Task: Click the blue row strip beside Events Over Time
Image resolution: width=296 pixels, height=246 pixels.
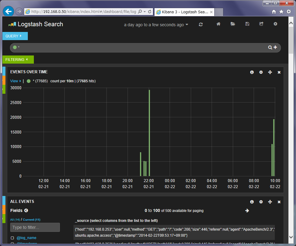Action: (4, 71)
